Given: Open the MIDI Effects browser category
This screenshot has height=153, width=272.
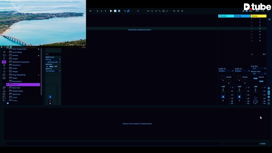Looking at the screenshot, I should 4,65.
